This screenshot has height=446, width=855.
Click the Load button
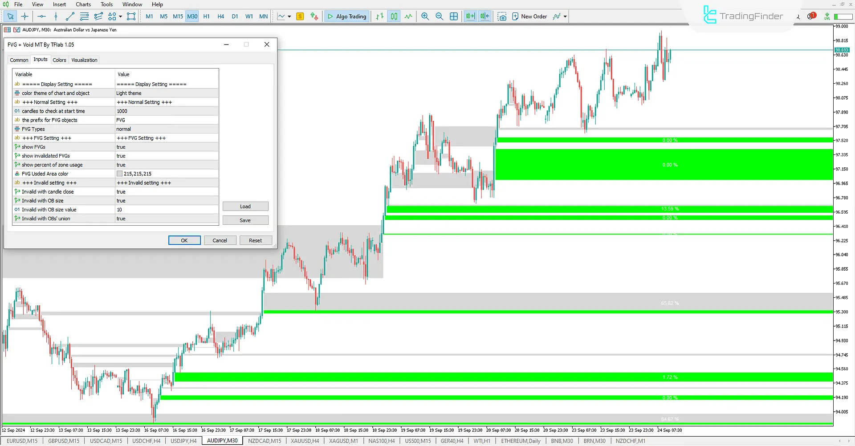pos(245,207)
